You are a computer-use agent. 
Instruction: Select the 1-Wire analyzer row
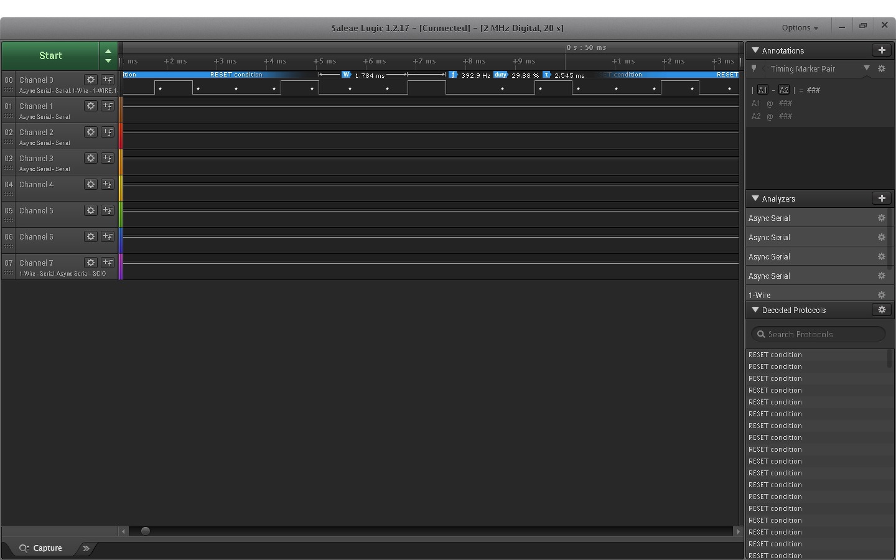pyautogui.click(x=818, y=295)
